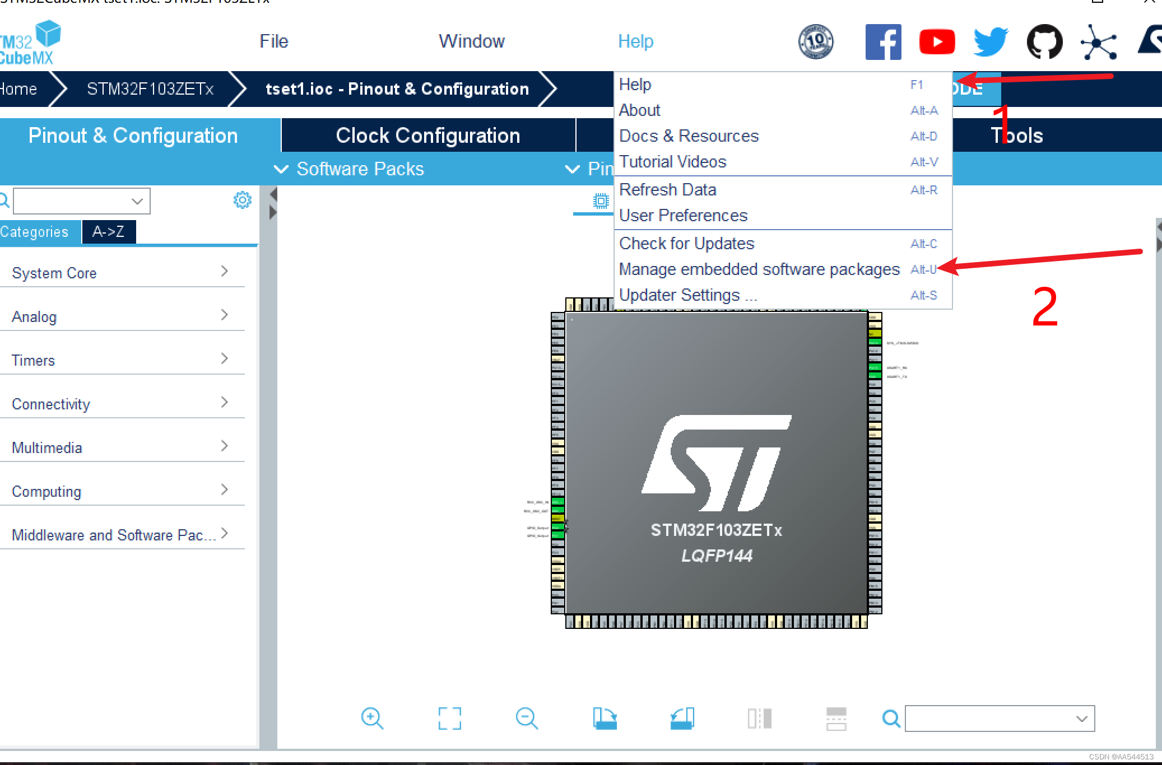This screenshot has height=765, width=1162.
Task: Click the rotate counterclockwise icon in bottom toolbar
Action: point(682,718)
